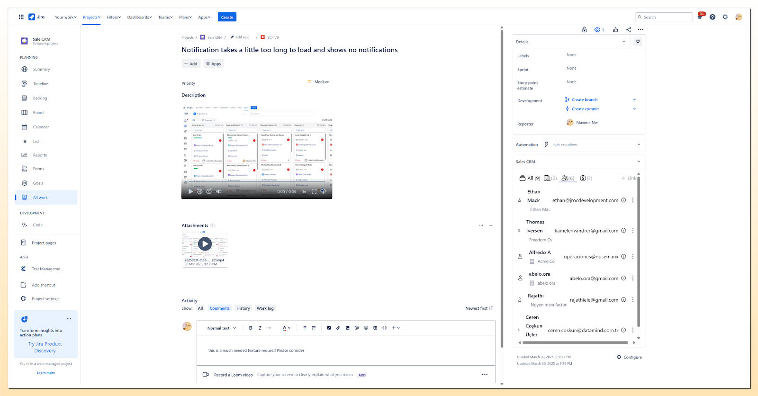Click the Create commit link
This screenshot has width=758, height=396.
pos(585,109)
